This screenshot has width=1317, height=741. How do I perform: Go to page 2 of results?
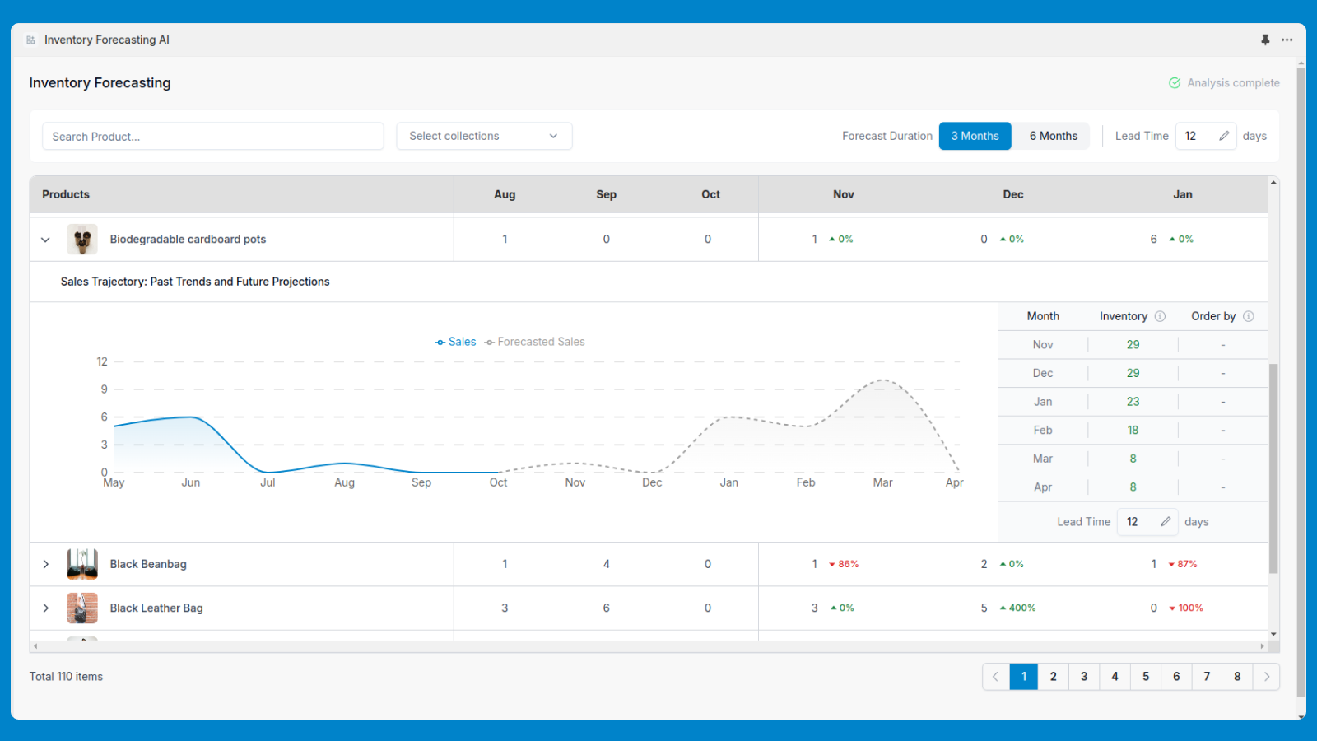tap(1053, 677)
